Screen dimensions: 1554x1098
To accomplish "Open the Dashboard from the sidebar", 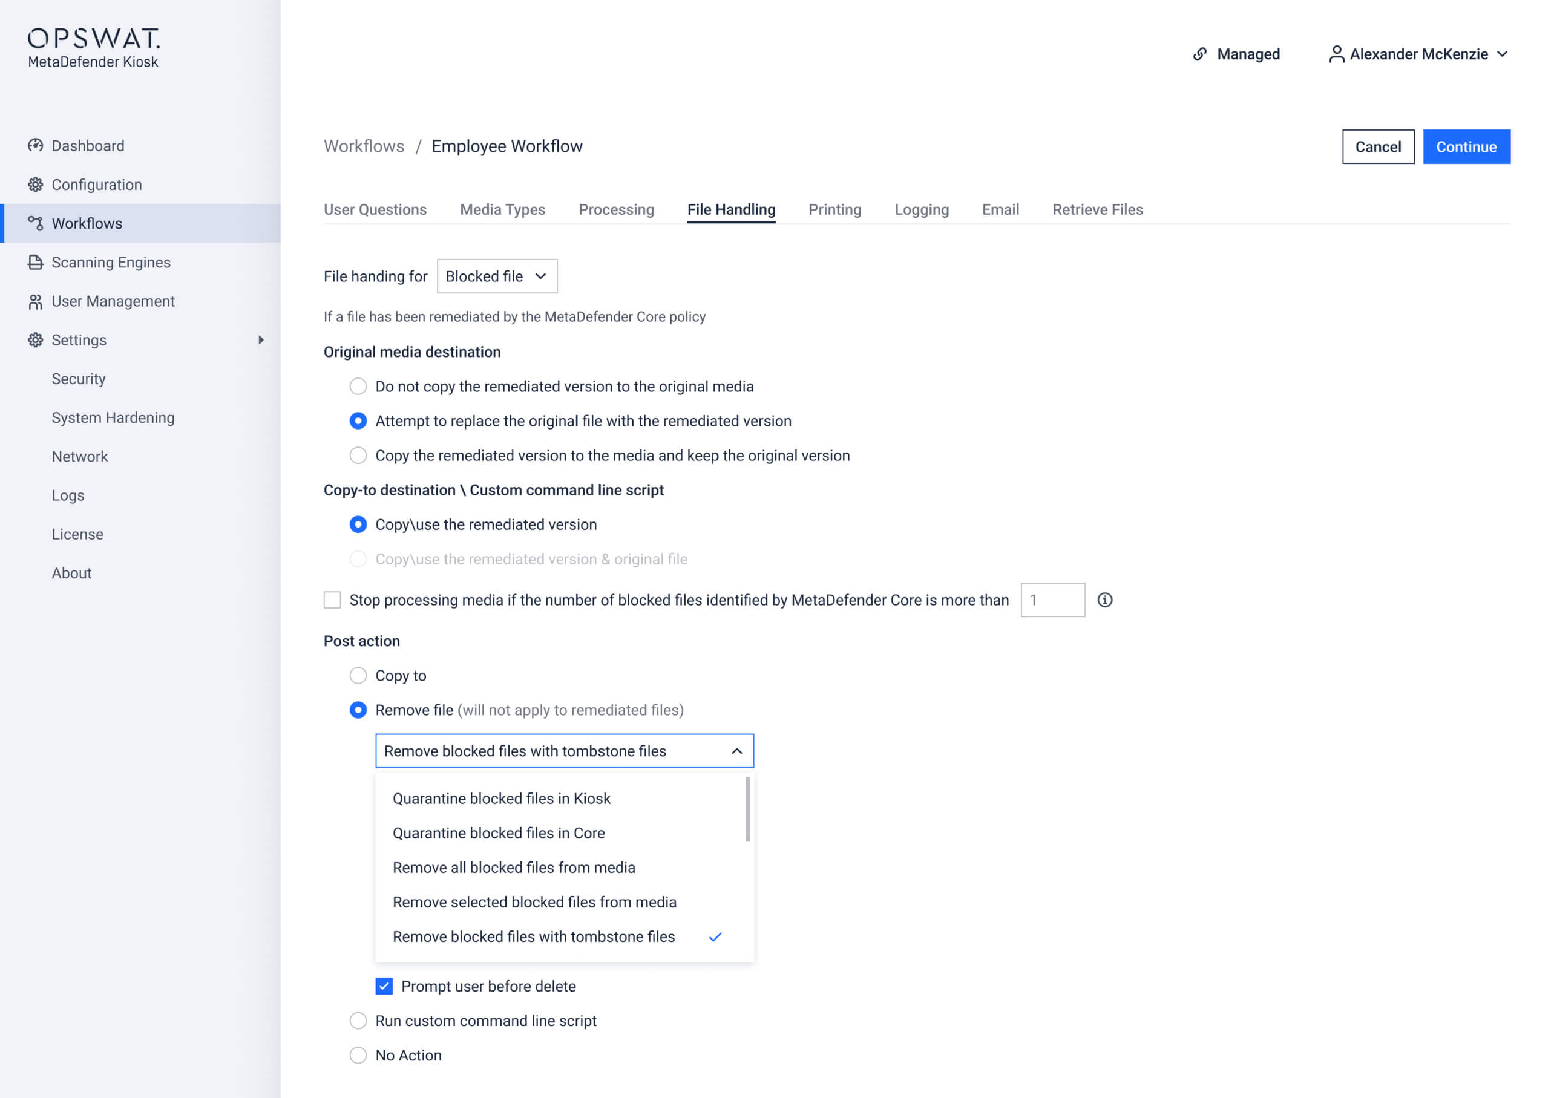I will pyautogui.click(x=36, y=145).
